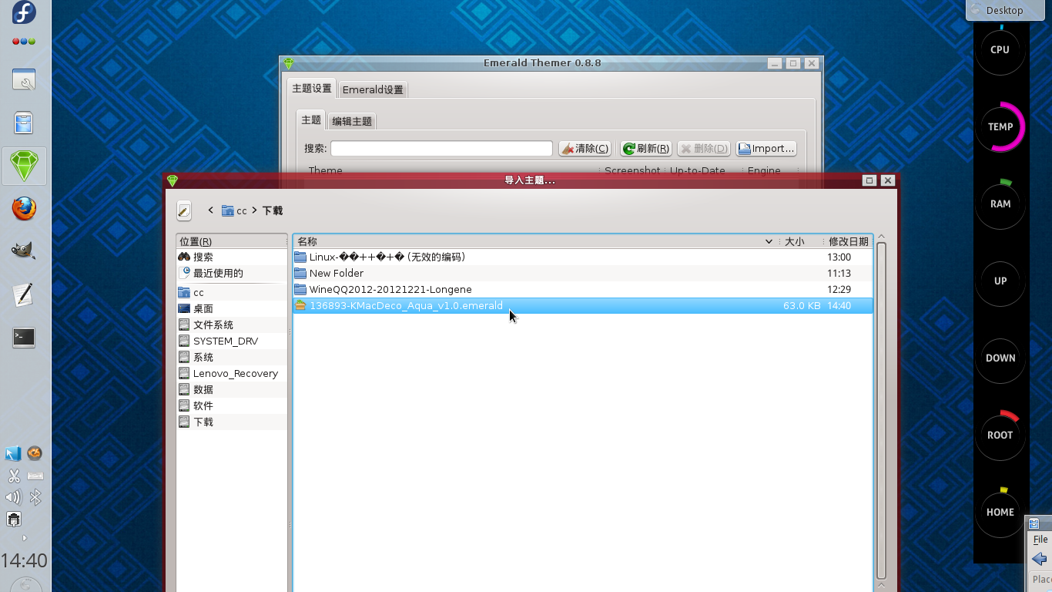The height and width of the screenshot is (592, 1052).
Task: Select 数据 in the places sidebar
Action: pos(232,389)
